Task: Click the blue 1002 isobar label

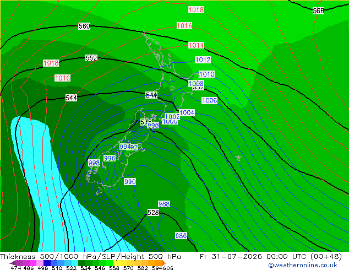Action: click(172, 116)
